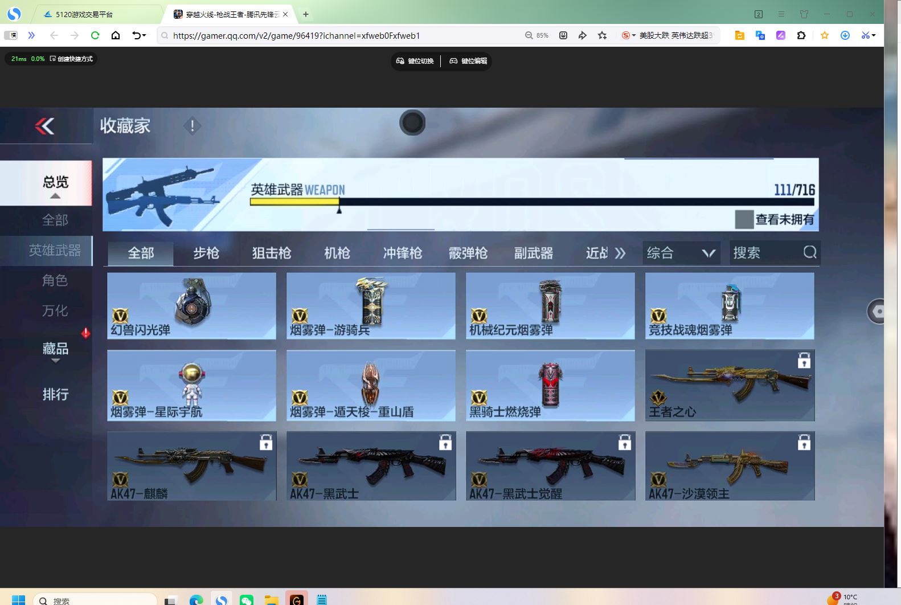Open the AK47-黑武士 weapon card
901x605 pixels.
(371, 466)
